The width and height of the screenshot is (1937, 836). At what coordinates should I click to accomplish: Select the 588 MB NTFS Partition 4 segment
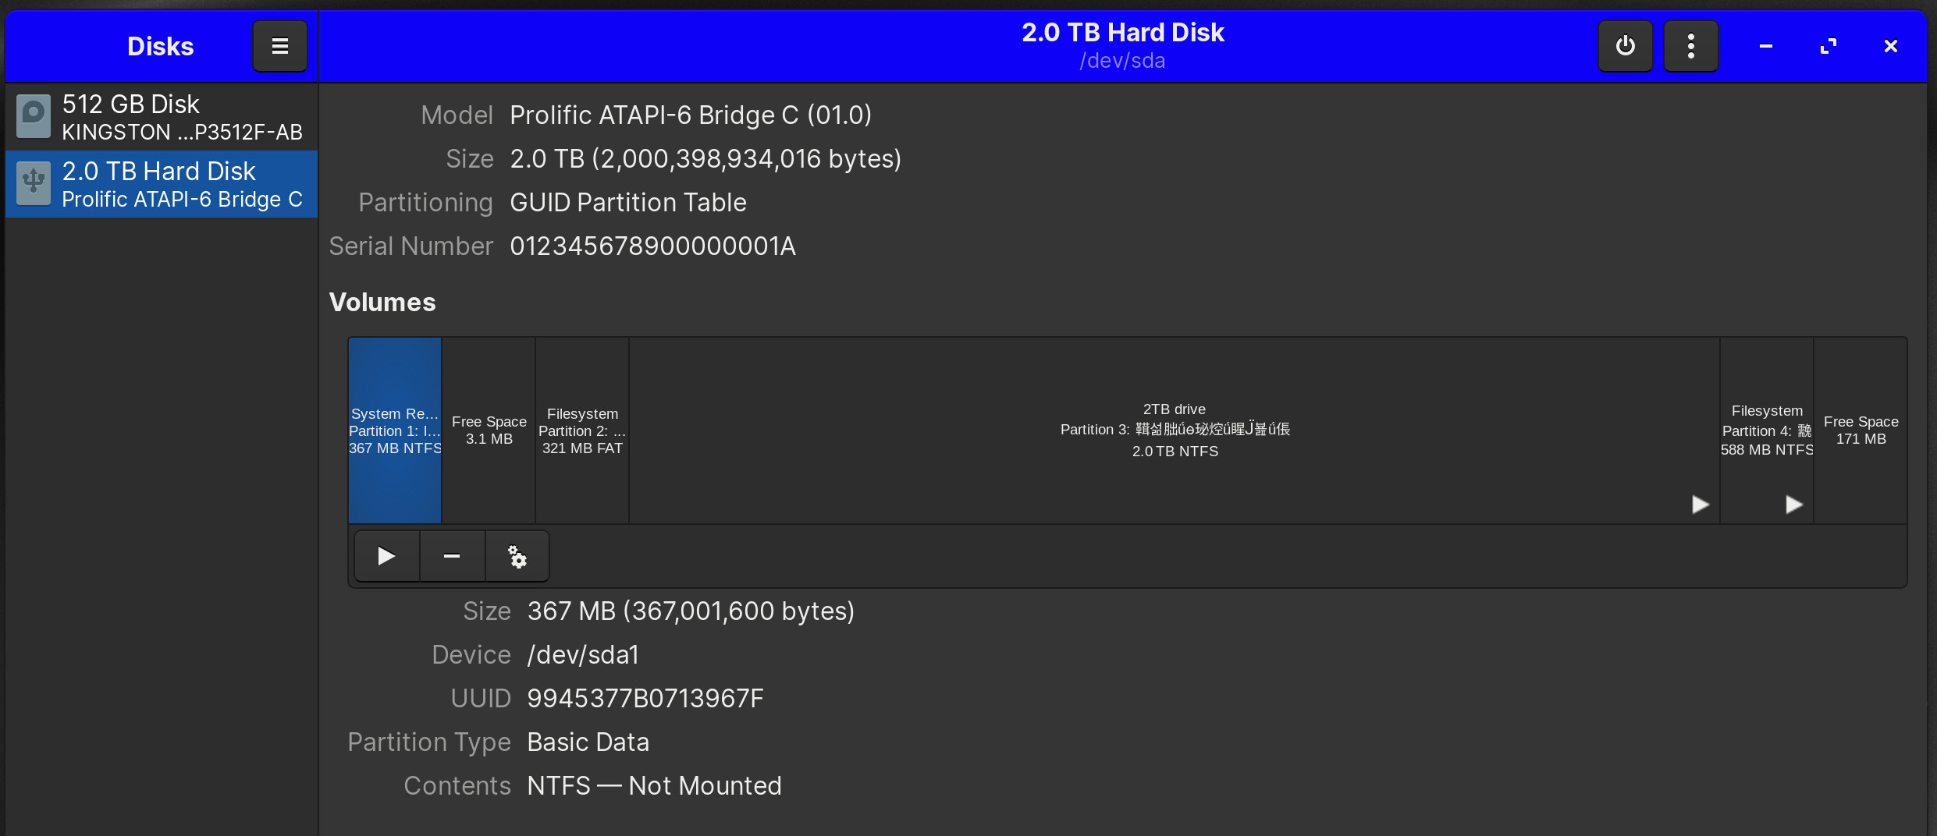[x=1767, y=429]
